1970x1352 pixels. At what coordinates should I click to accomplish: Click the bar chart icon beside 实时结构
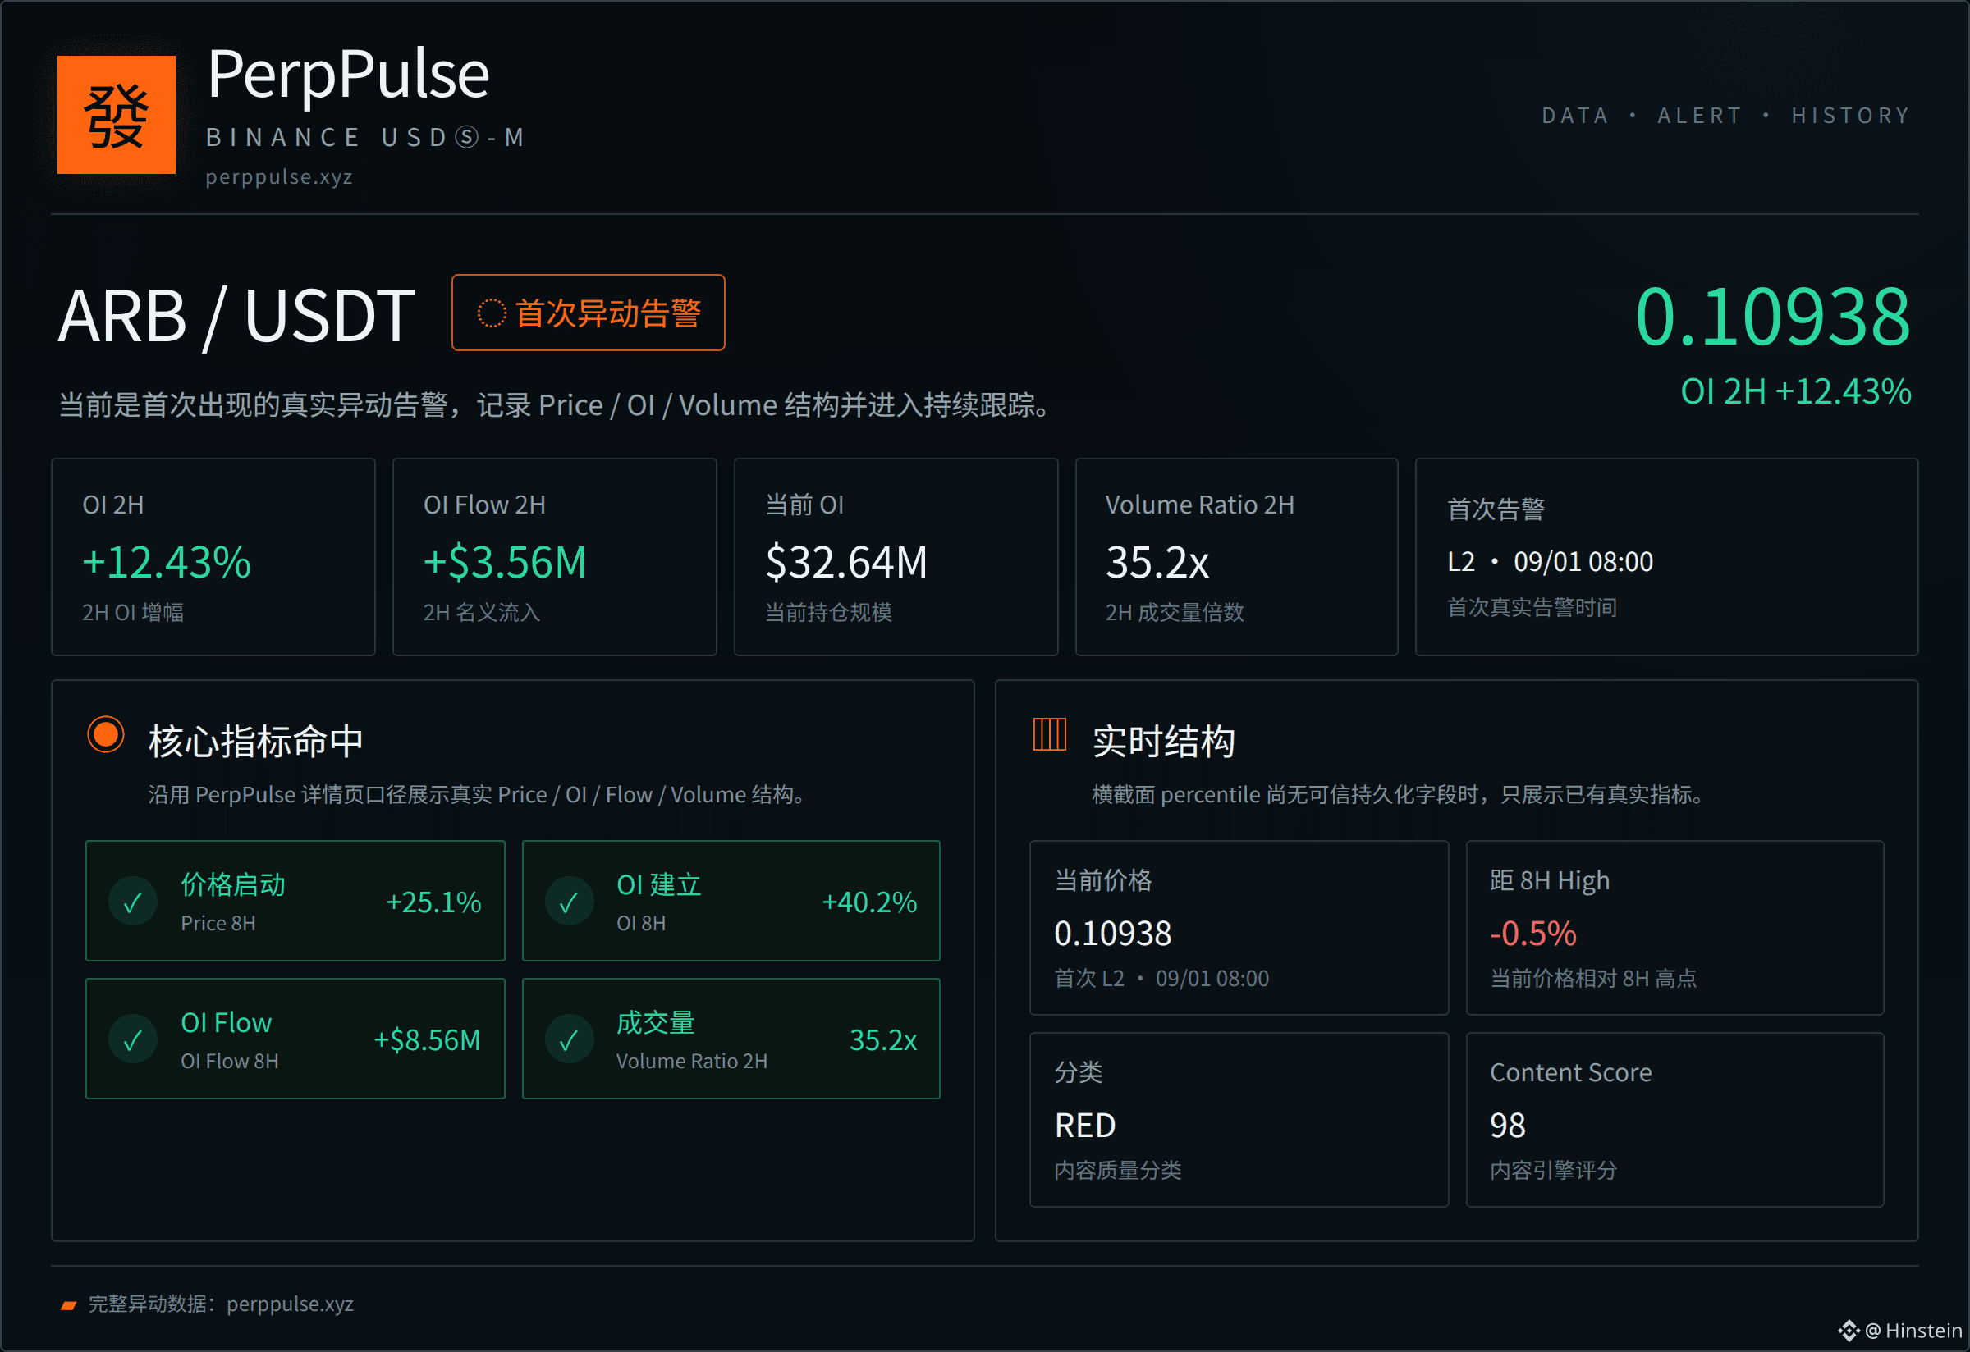click(x=1049, y=734)
